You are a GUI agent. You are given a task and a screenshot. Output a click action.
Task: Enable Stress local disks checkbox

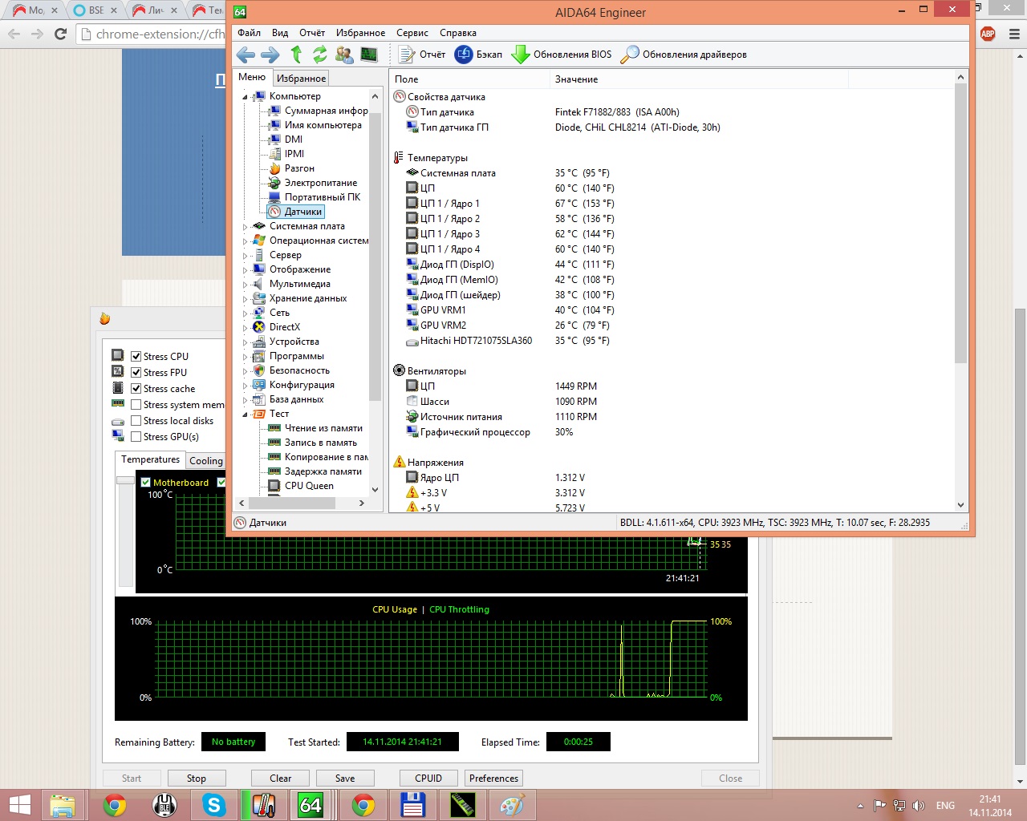136,421
